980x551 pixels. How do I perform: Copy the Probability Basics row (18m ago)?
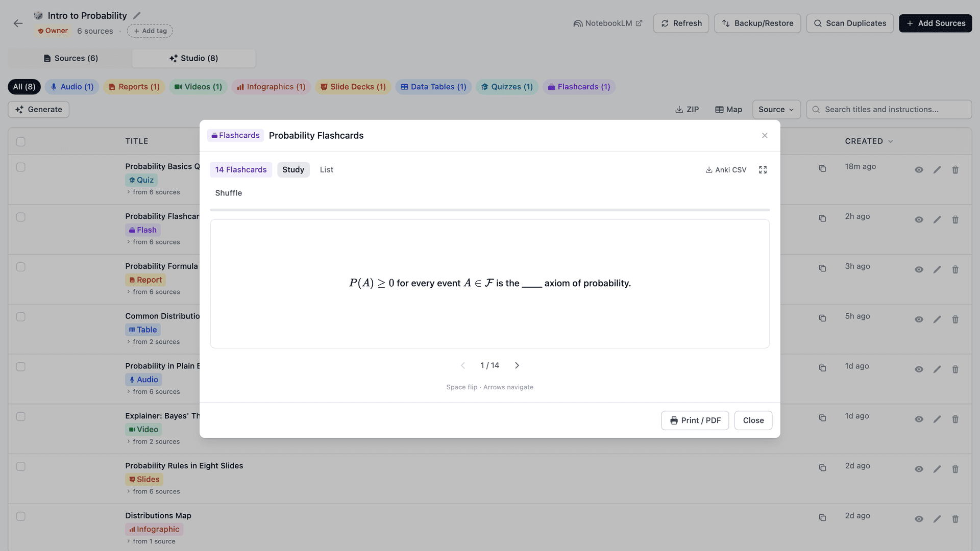click(822, 168)
